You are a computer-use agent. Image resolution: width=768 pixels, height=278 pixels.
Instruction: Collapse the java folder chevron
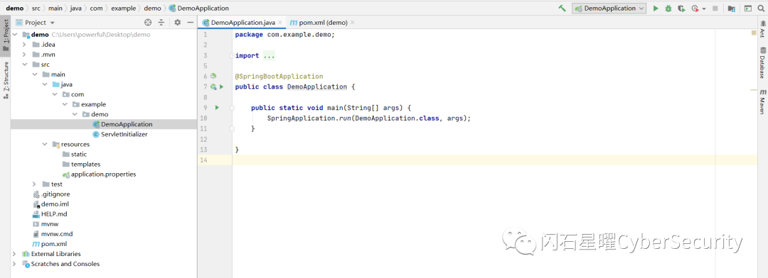tap(45, 84)
